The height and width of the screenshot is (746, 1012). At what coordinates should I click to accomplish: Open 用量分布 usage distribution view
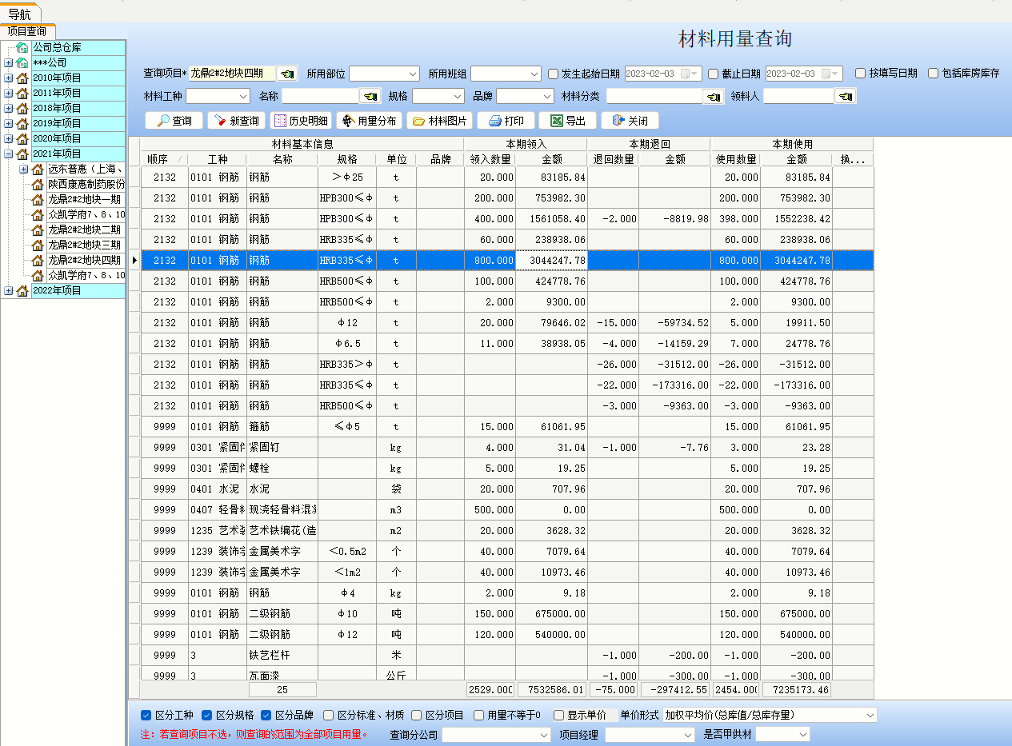point(369,121)
